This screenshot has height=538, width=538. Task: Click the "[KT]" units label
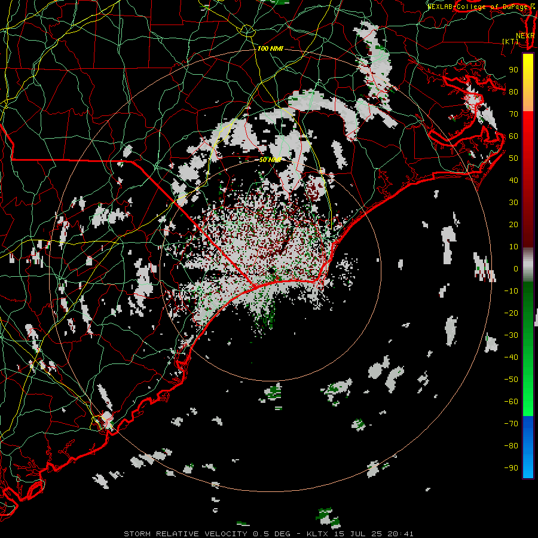pyautogui.click(x=511, y=41)
